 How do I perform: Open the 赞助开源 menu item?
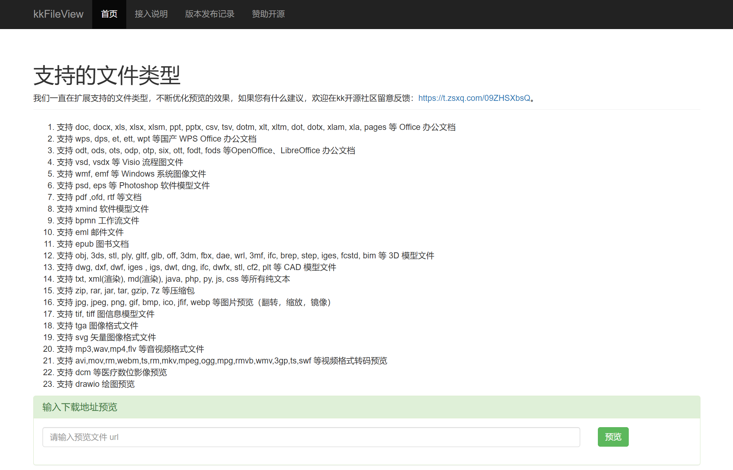pos(268,14)
